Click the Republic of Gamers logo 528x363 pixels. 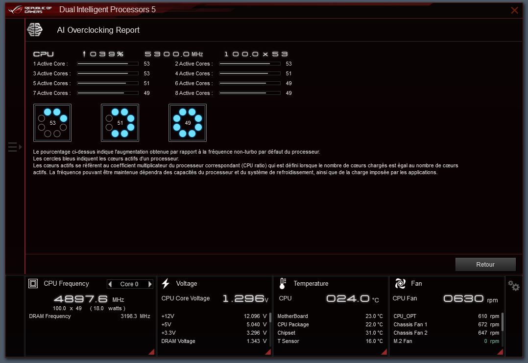(30, 10)
